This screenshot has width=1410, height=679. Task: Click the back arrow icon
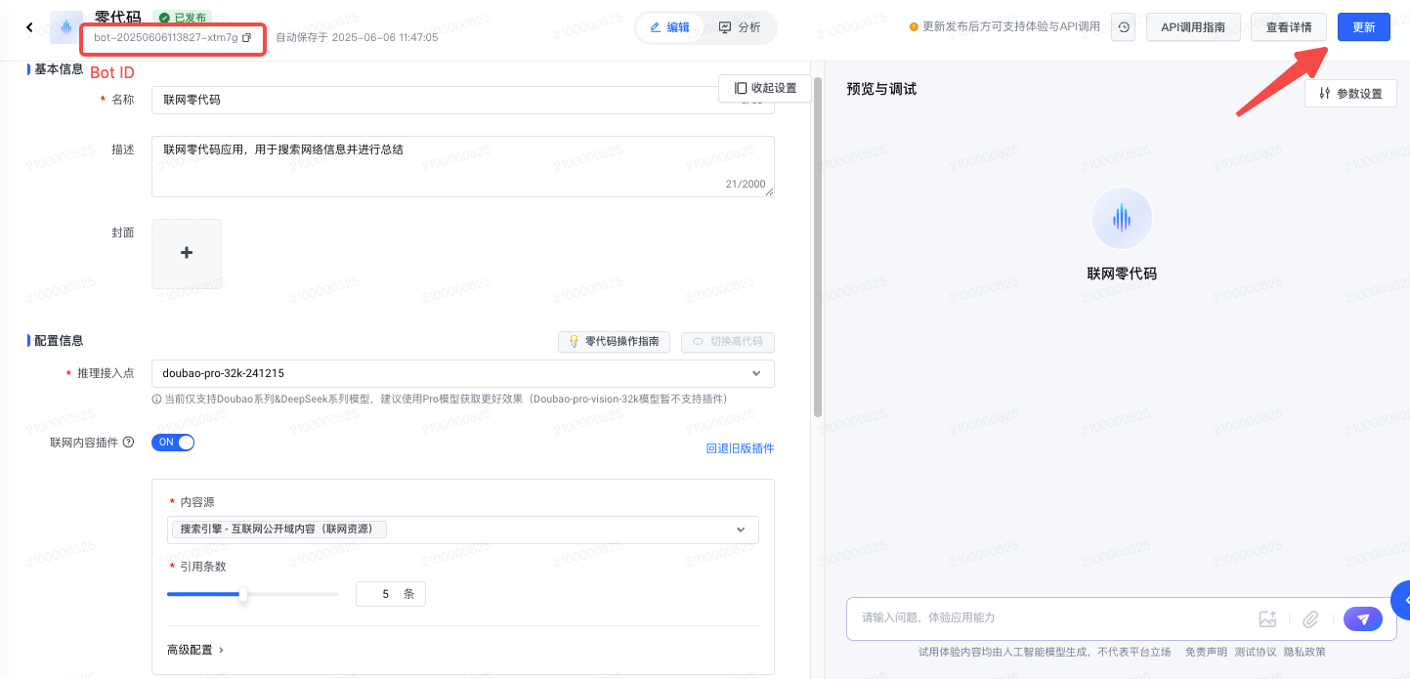click(29, 27)
